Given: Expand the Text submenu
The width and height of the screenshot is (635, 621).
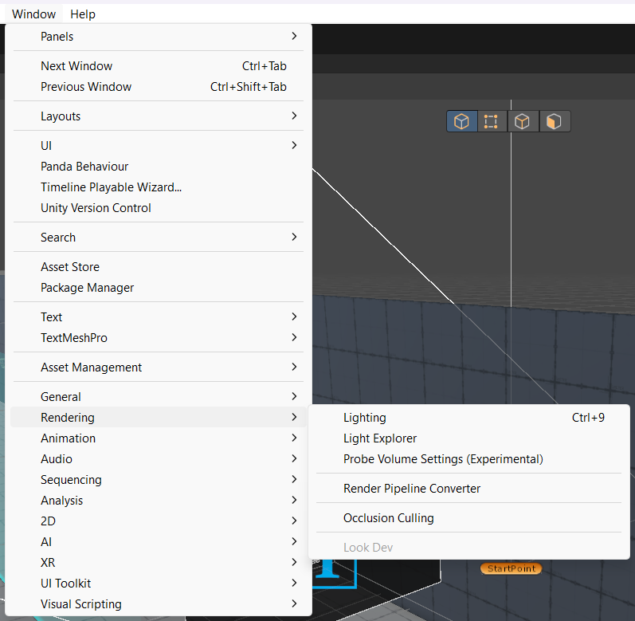Looking at the screenshot, I should [x=159, y=317].
